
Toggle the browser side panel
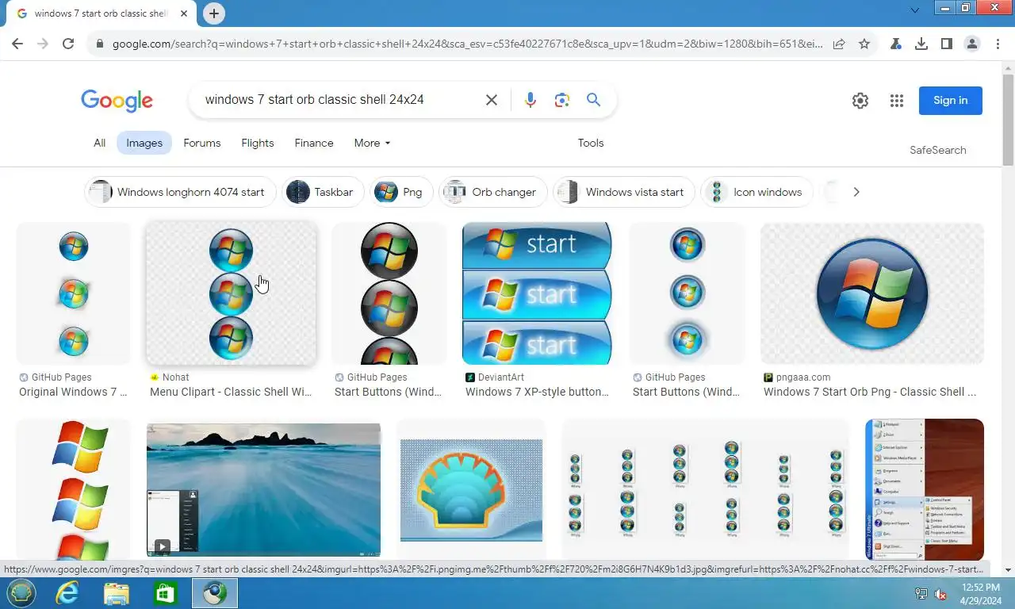(947, 44)
